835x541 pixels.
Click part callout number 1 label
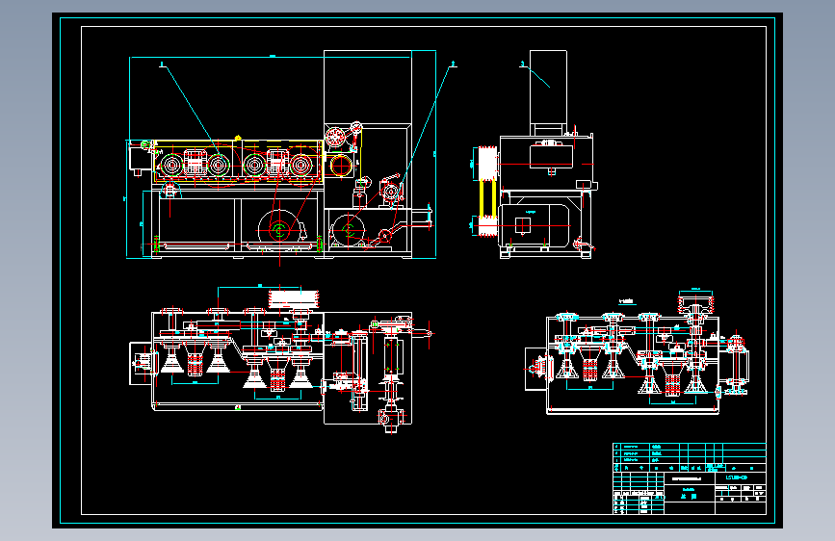pos(162,64)
